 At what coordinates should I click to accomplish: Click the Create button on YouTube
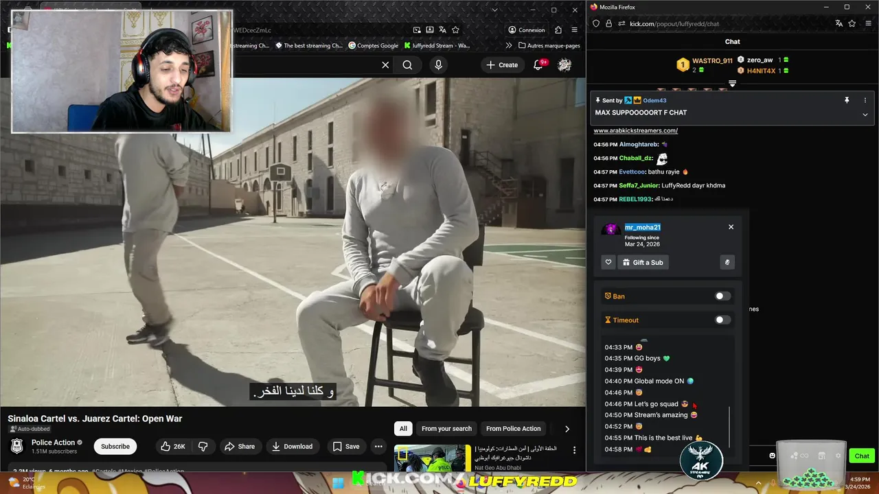(x=502, y=65)
